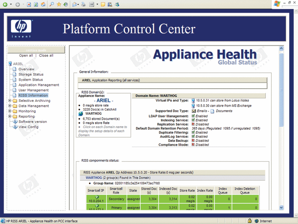Click Compliance Mode Disabled mark

point(193,145)
